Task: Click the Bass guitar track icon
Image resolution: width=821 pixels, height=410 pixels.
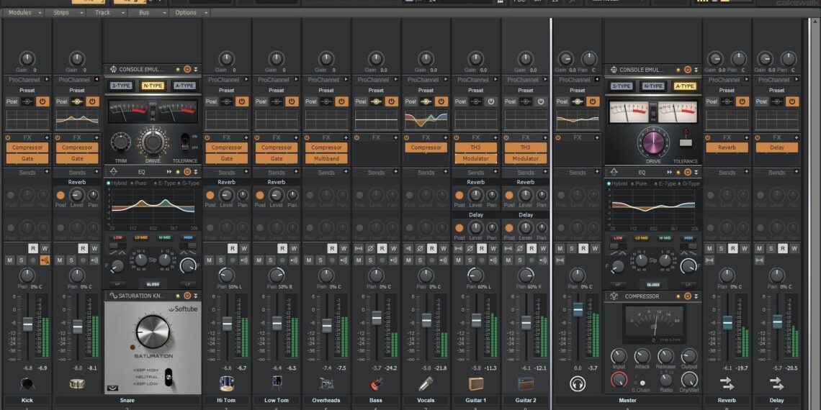Action: [x=376, y=383]
